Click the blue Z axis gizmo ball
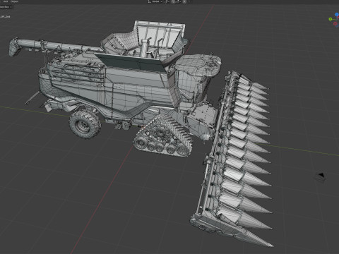 click(337, 15)
